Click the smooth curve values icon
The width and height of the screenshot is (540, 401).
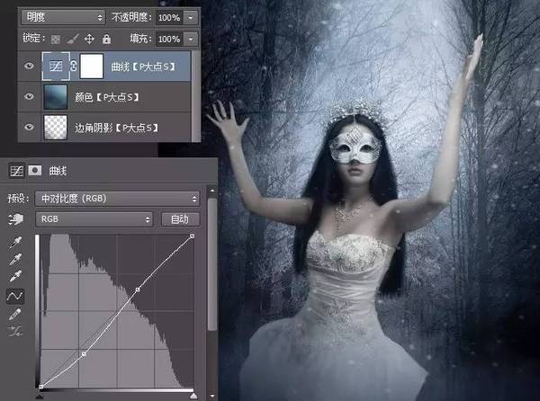point(15,331)
